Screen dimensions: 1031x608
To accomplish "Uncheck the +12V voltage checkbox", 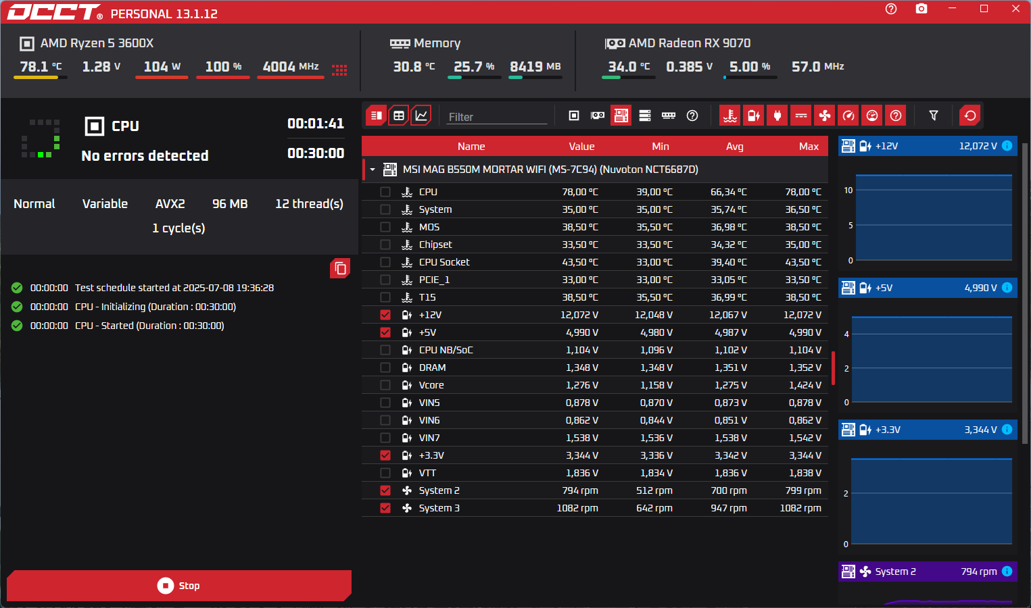I will 385,315.
